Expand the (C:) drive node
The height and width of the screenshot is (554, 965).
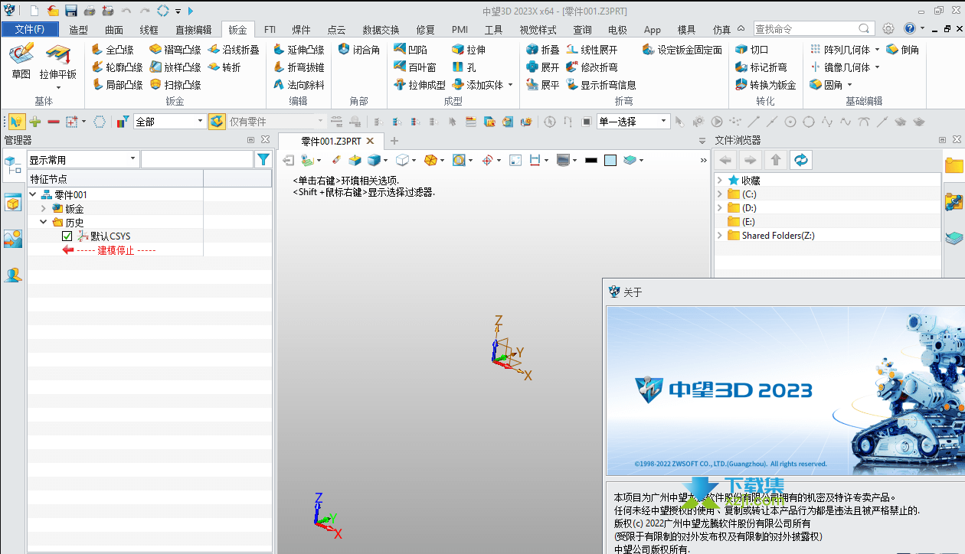pyautogui.click(x=719, y=194)
